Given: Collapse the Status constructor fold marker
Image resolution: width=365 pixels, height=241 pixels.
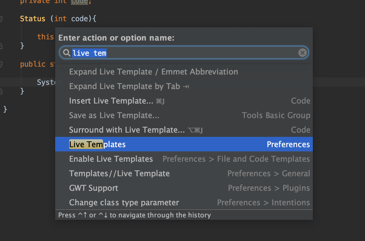Looking at the screenshot, I should 1,19.
